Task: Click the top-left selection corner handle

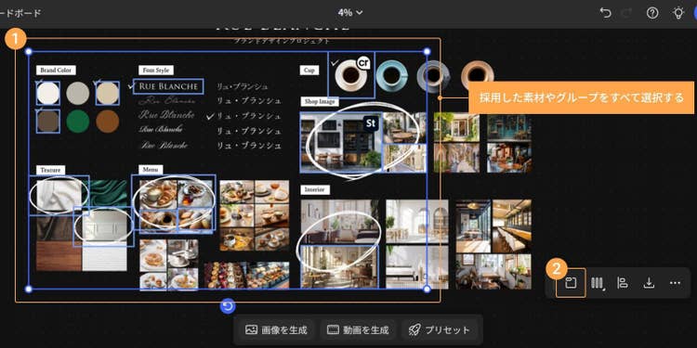Action: coord(29,51)
